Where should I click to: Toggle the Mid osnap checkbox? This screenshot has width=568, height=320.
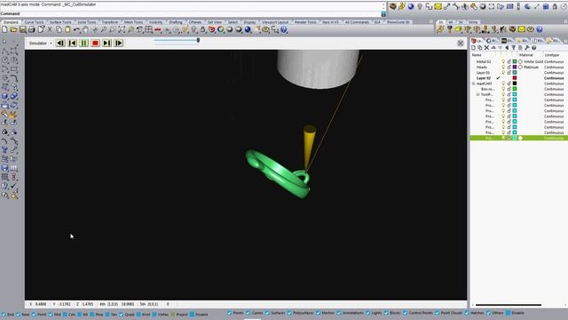click(x=51, y=315)
